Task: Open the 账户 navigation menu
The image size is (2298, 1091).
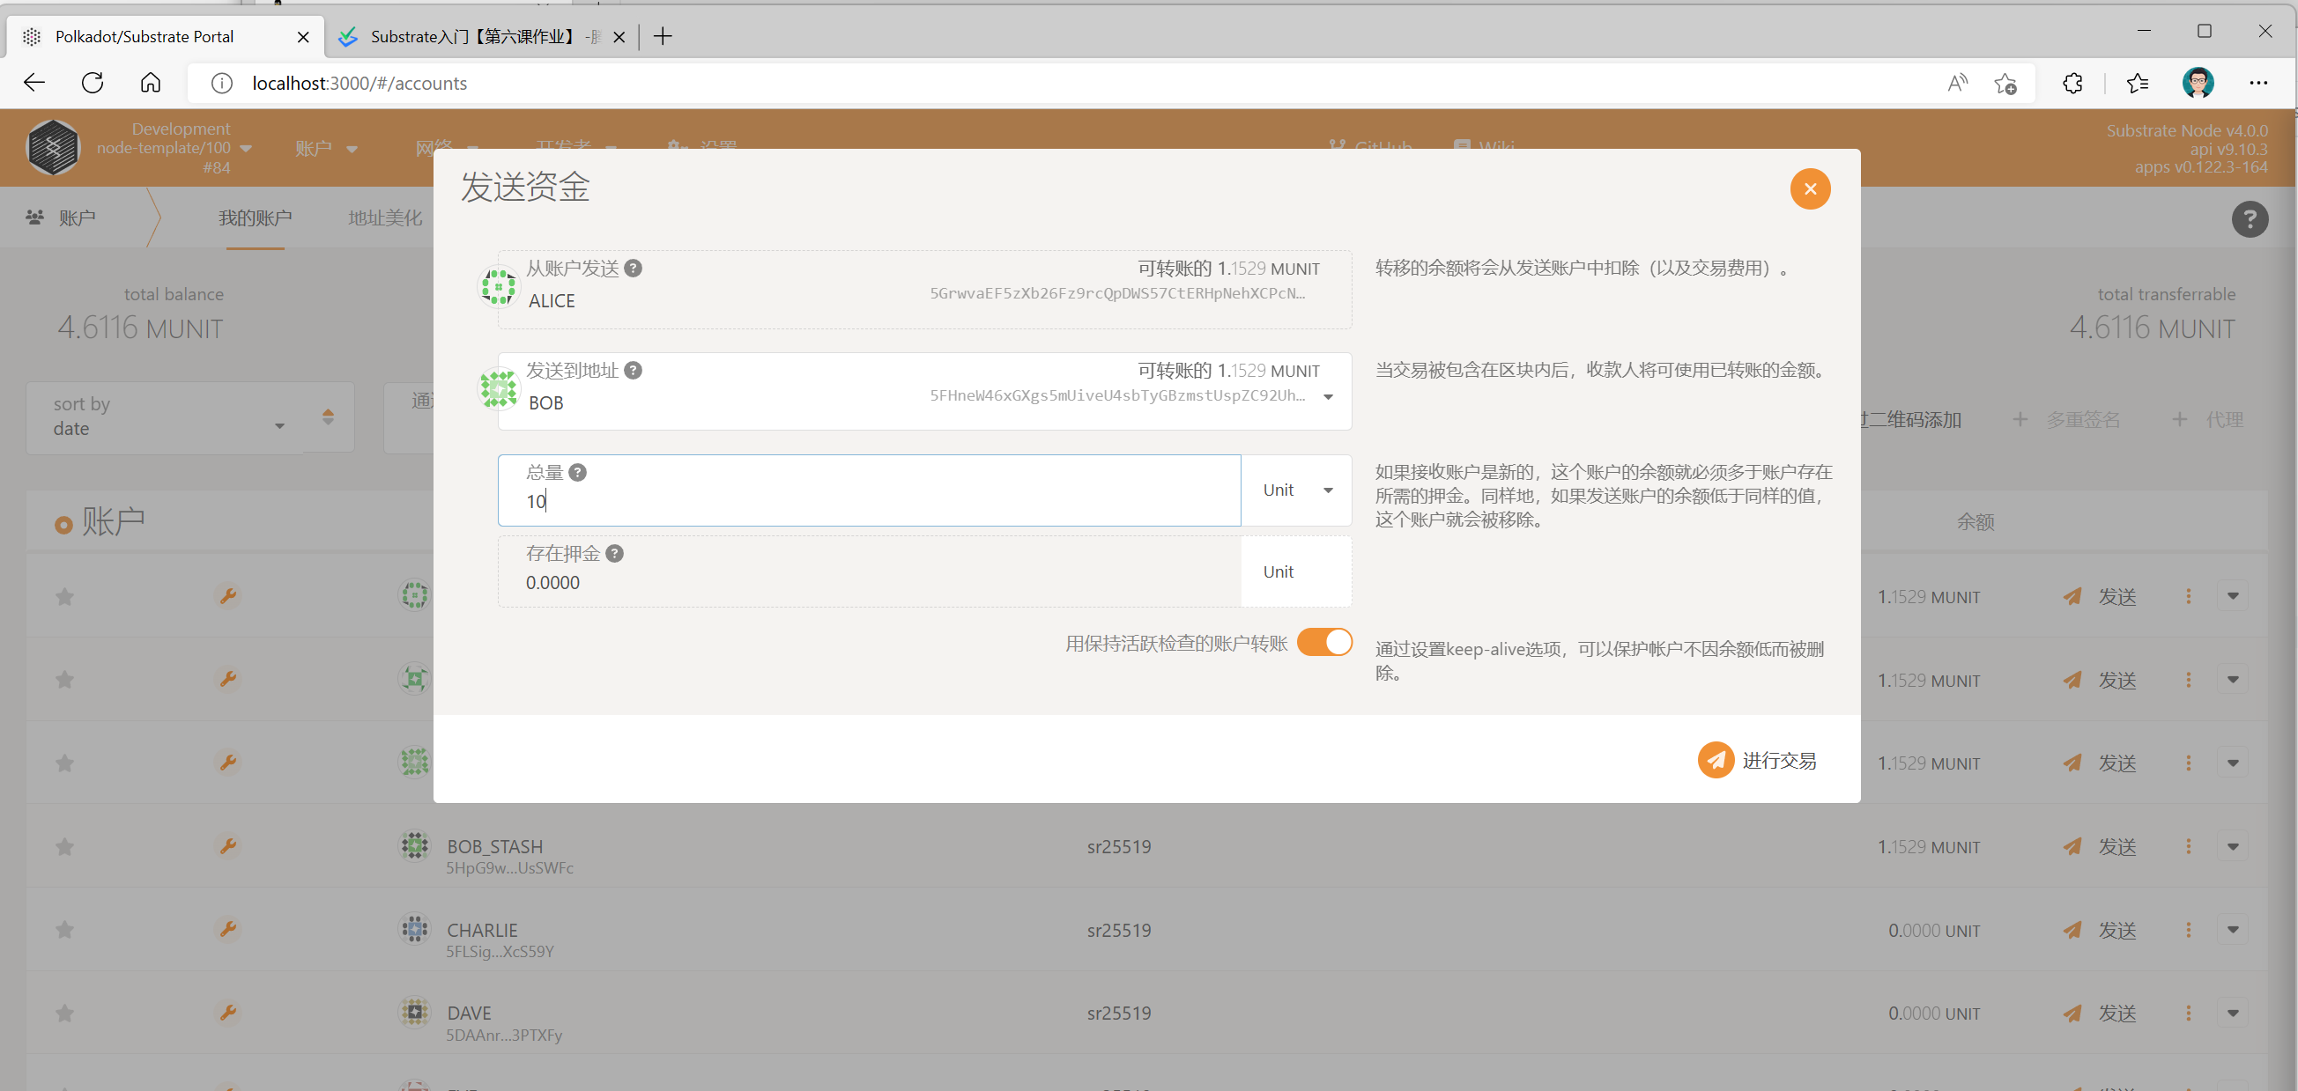Action: pyautogui.click(x=326, y=148)
